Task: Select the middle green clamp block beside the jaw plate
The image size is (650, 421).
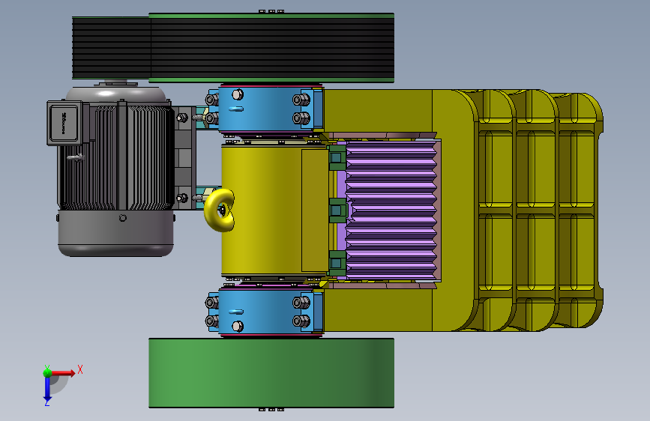Action: [x=337, y=210]
